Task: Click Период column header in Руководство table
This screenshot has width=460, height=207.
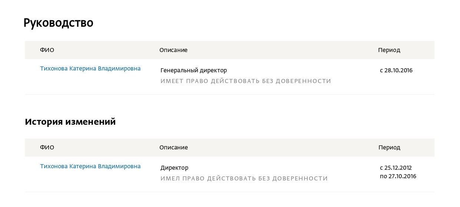Action: (389, 50)
